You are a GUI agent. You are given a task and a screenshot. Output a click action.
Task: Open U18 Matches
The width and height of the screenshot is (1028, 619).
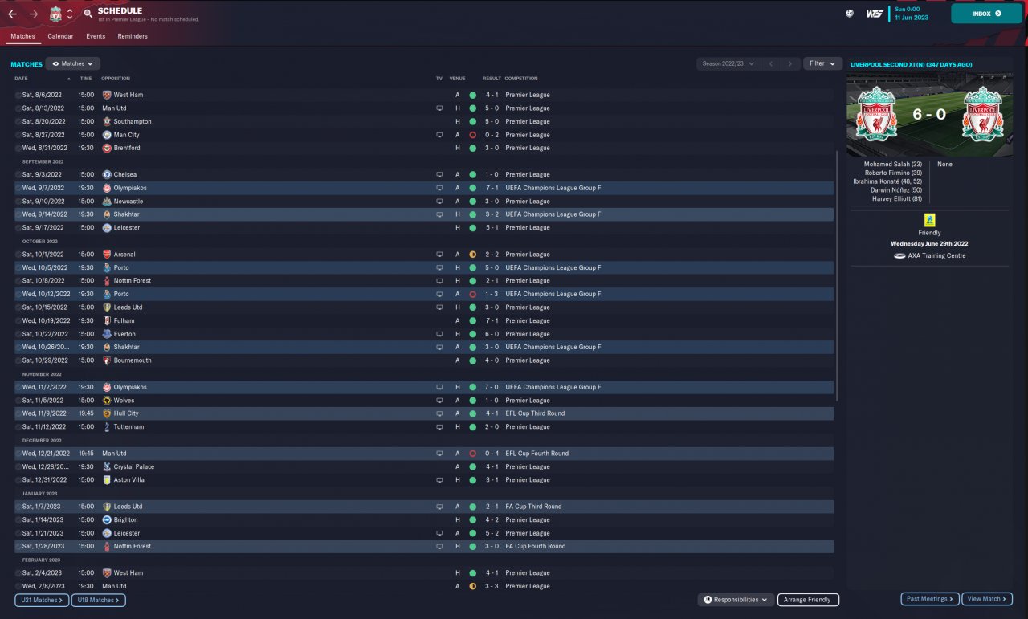tap(99, 600)
